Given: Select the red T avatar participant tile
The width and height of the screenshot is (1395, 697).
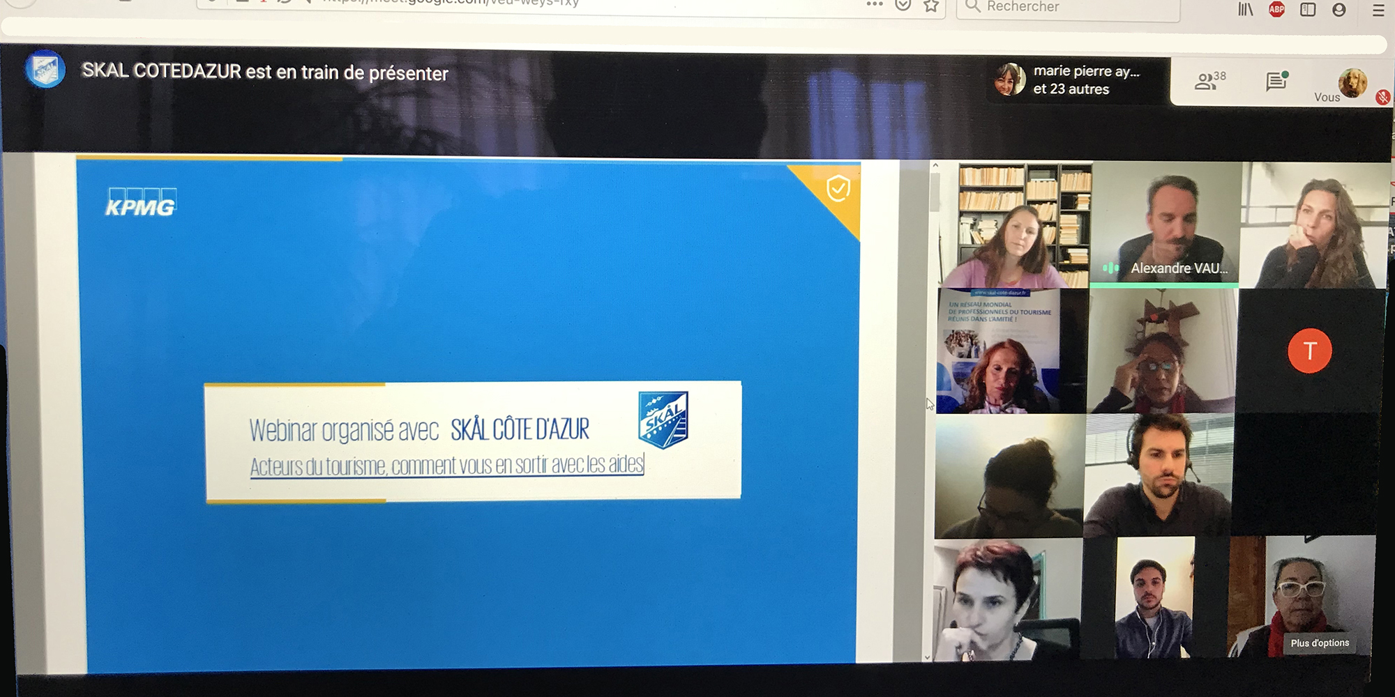Looking at the screenshot, I should 1309,351.
